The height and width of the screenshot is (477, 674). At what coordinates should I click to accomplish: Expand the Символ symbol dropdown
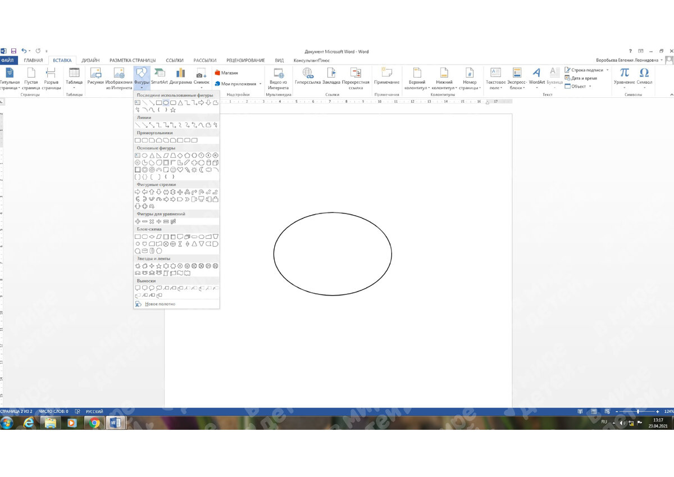[x=644, y=76]
